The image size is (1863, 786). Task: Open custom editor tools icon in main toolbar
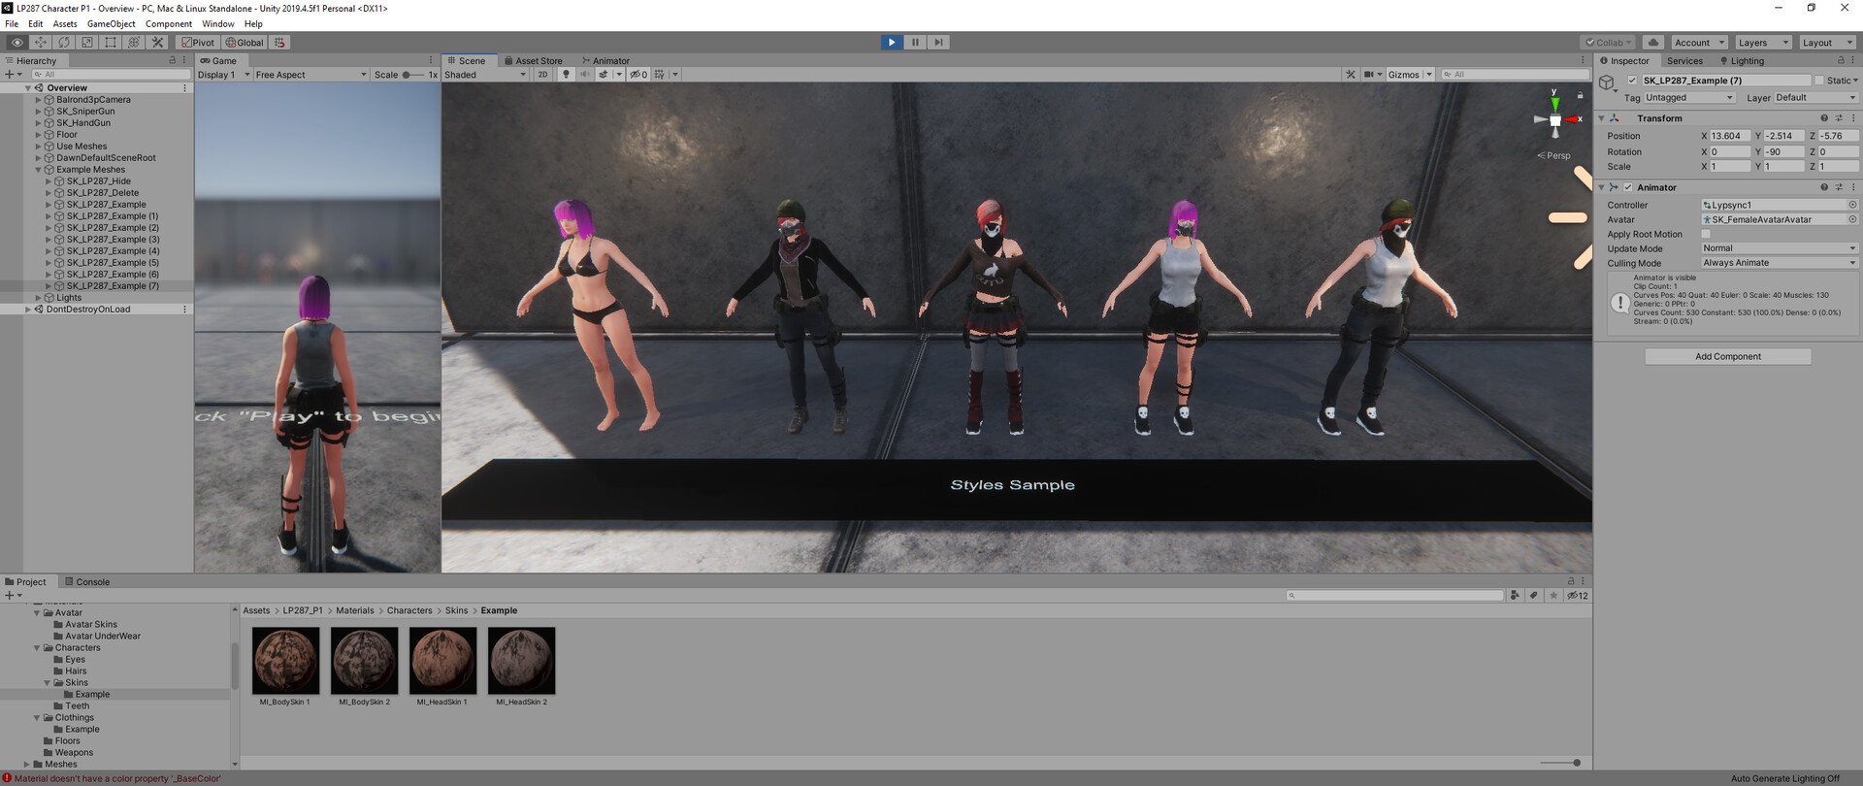pyautogui.click(x=157, y=43)
